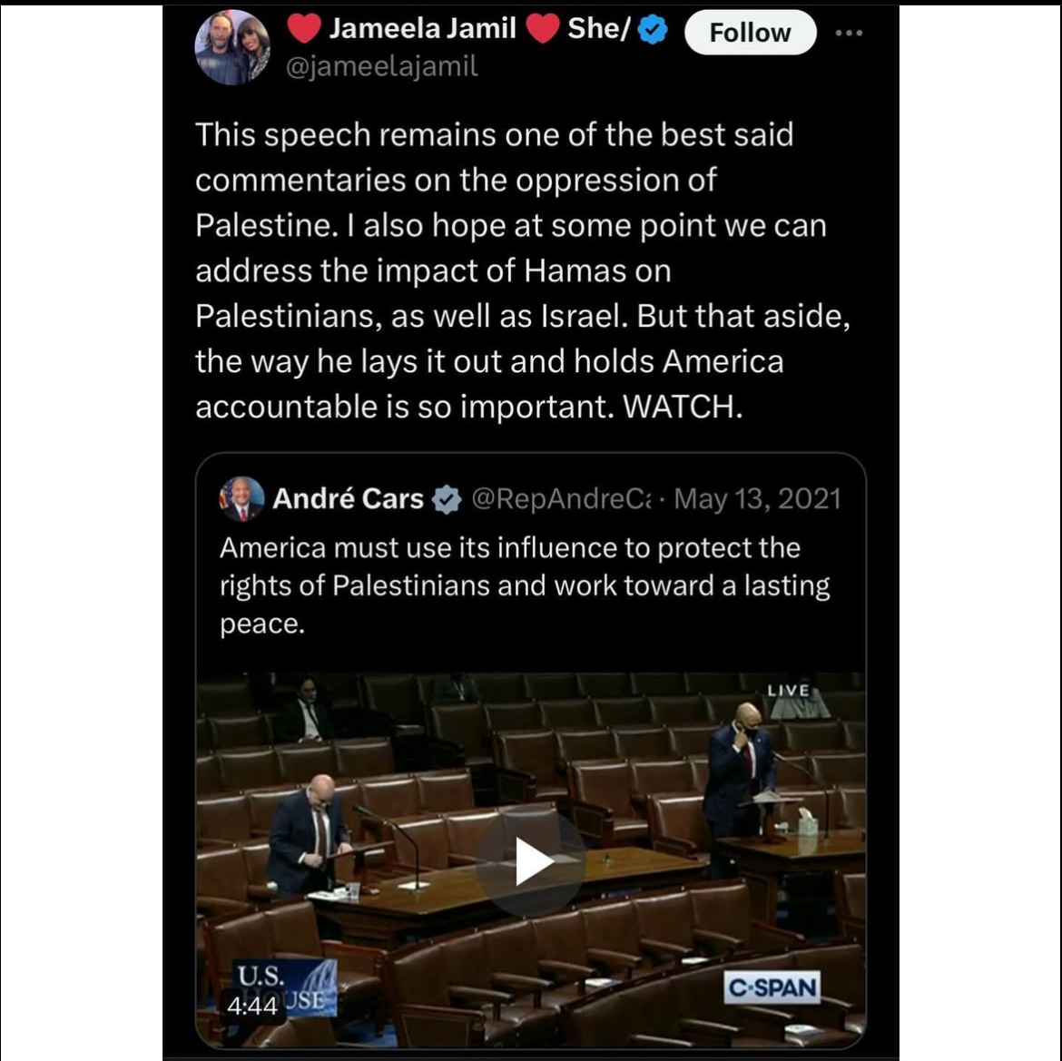Click the C-SPAN logo on the video

pos(772,987)
